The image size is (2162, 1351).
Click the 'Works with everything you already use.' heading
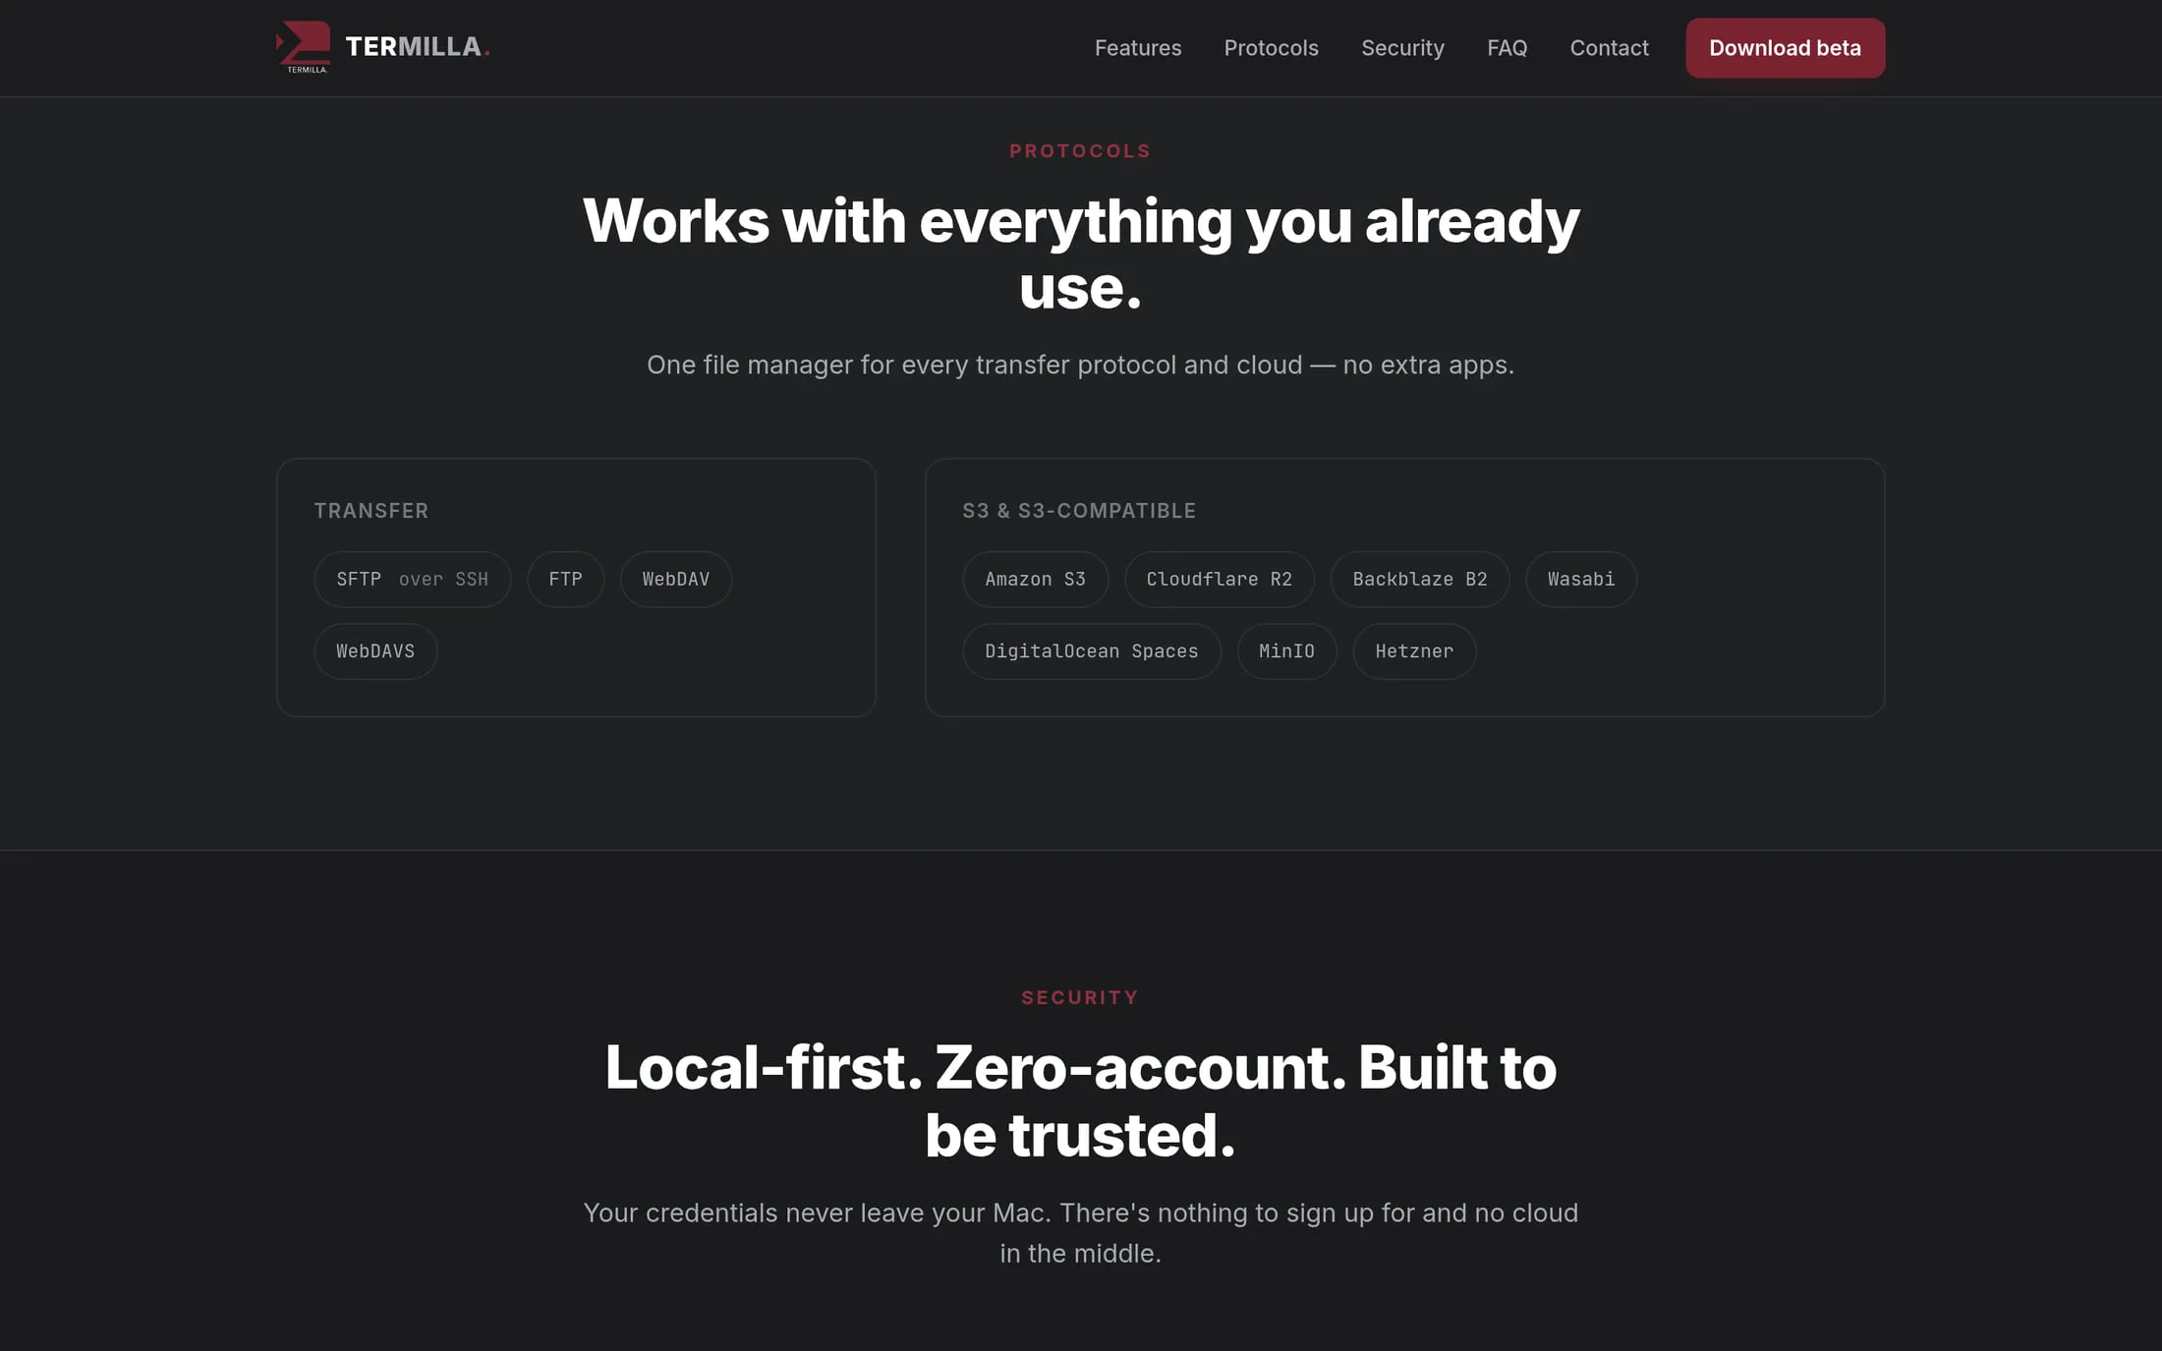tap(1081, 253)
